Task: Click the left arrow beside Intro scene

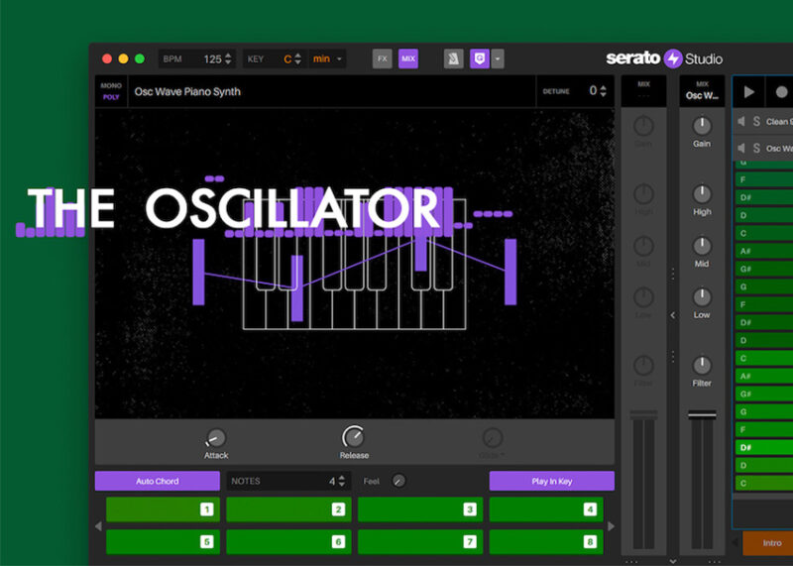Action: click(736, 543)
